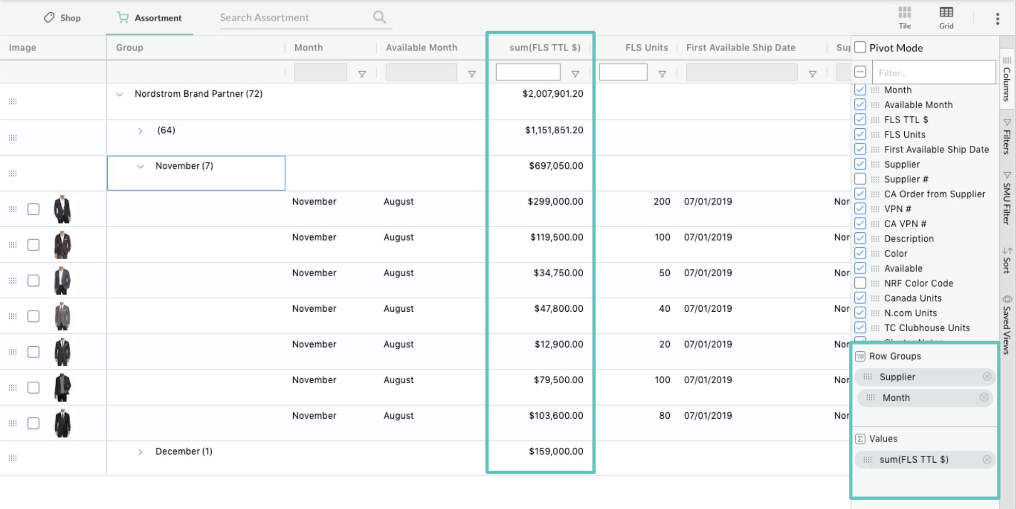Open filter icon for Month column
The height and width of the screenshot is (509, 1016).
point(362,74)
